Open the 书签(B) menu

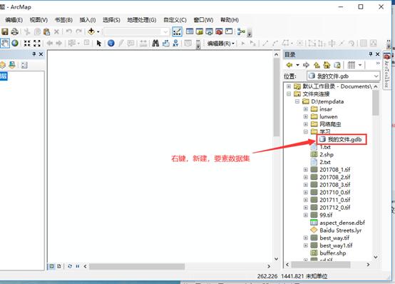pyautogui.click(x=63, y=20)
